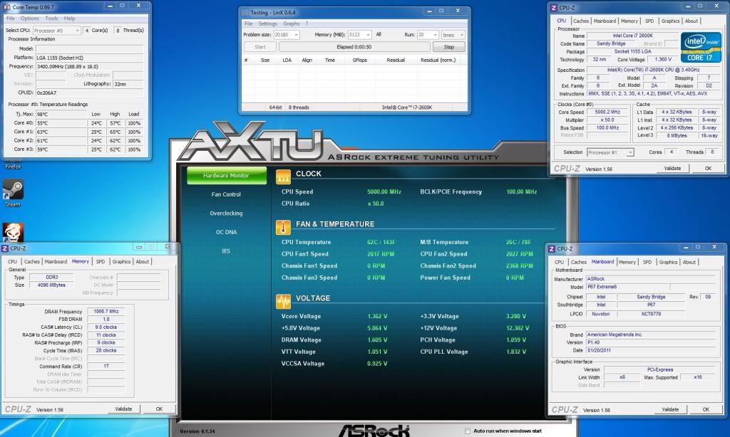Viewport: 730px width, 437px height.
Task: Open Hardware Monitor in AXTU sidebar
Action: pos(226,176)
